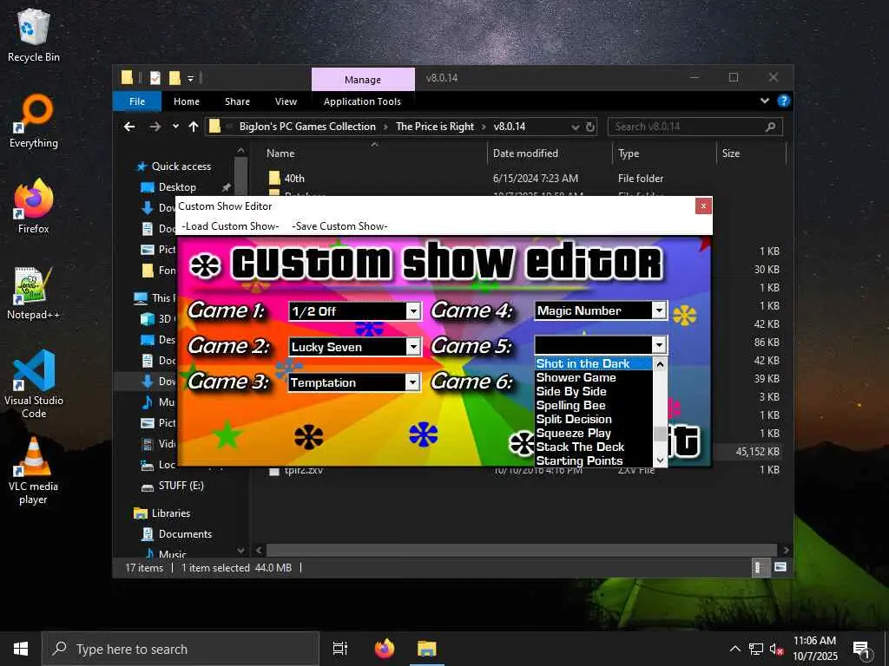Choose Spelling Bee from list
Screen dimensions: 889x666
click(594, 406)
